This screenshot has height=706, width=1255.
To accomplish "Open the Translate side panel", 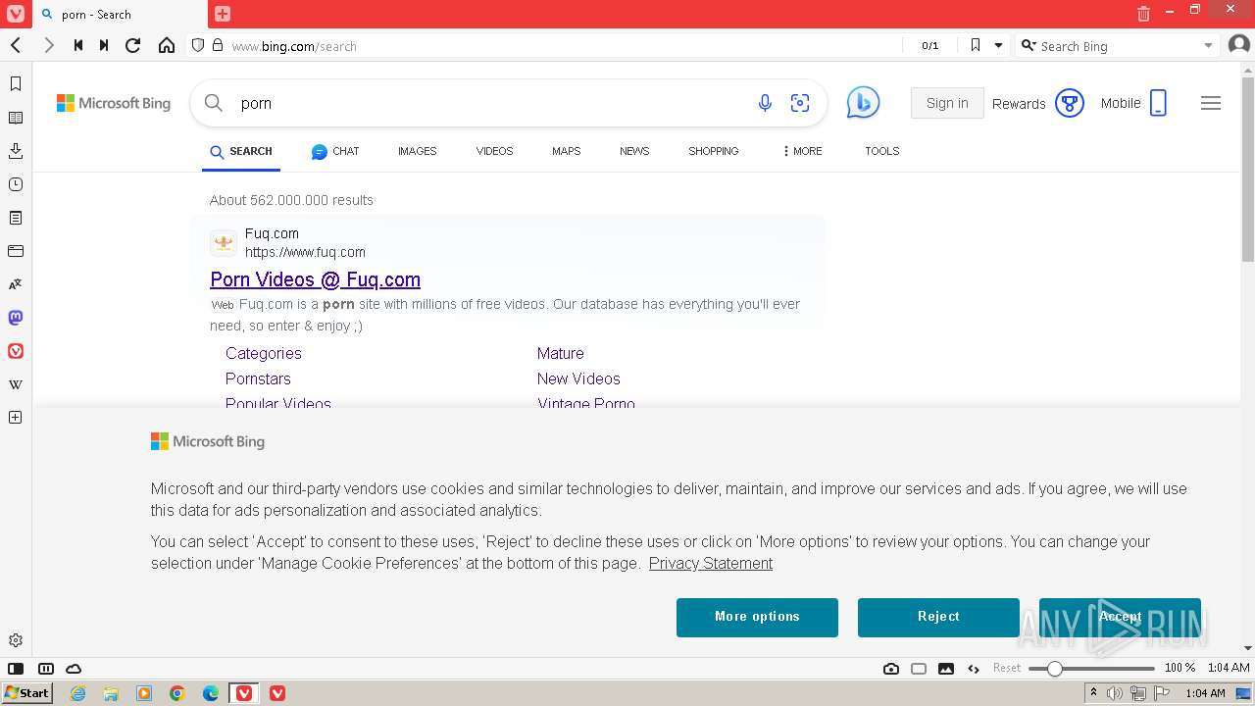I will 16,284.
